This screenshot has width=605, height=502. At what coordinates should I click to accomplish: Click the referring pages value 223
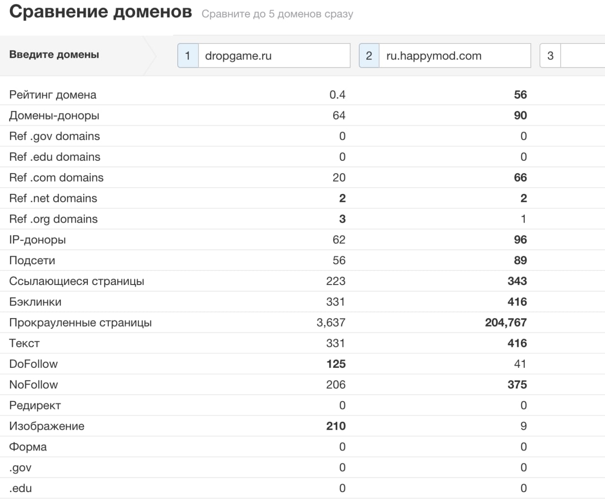[336, 281]
